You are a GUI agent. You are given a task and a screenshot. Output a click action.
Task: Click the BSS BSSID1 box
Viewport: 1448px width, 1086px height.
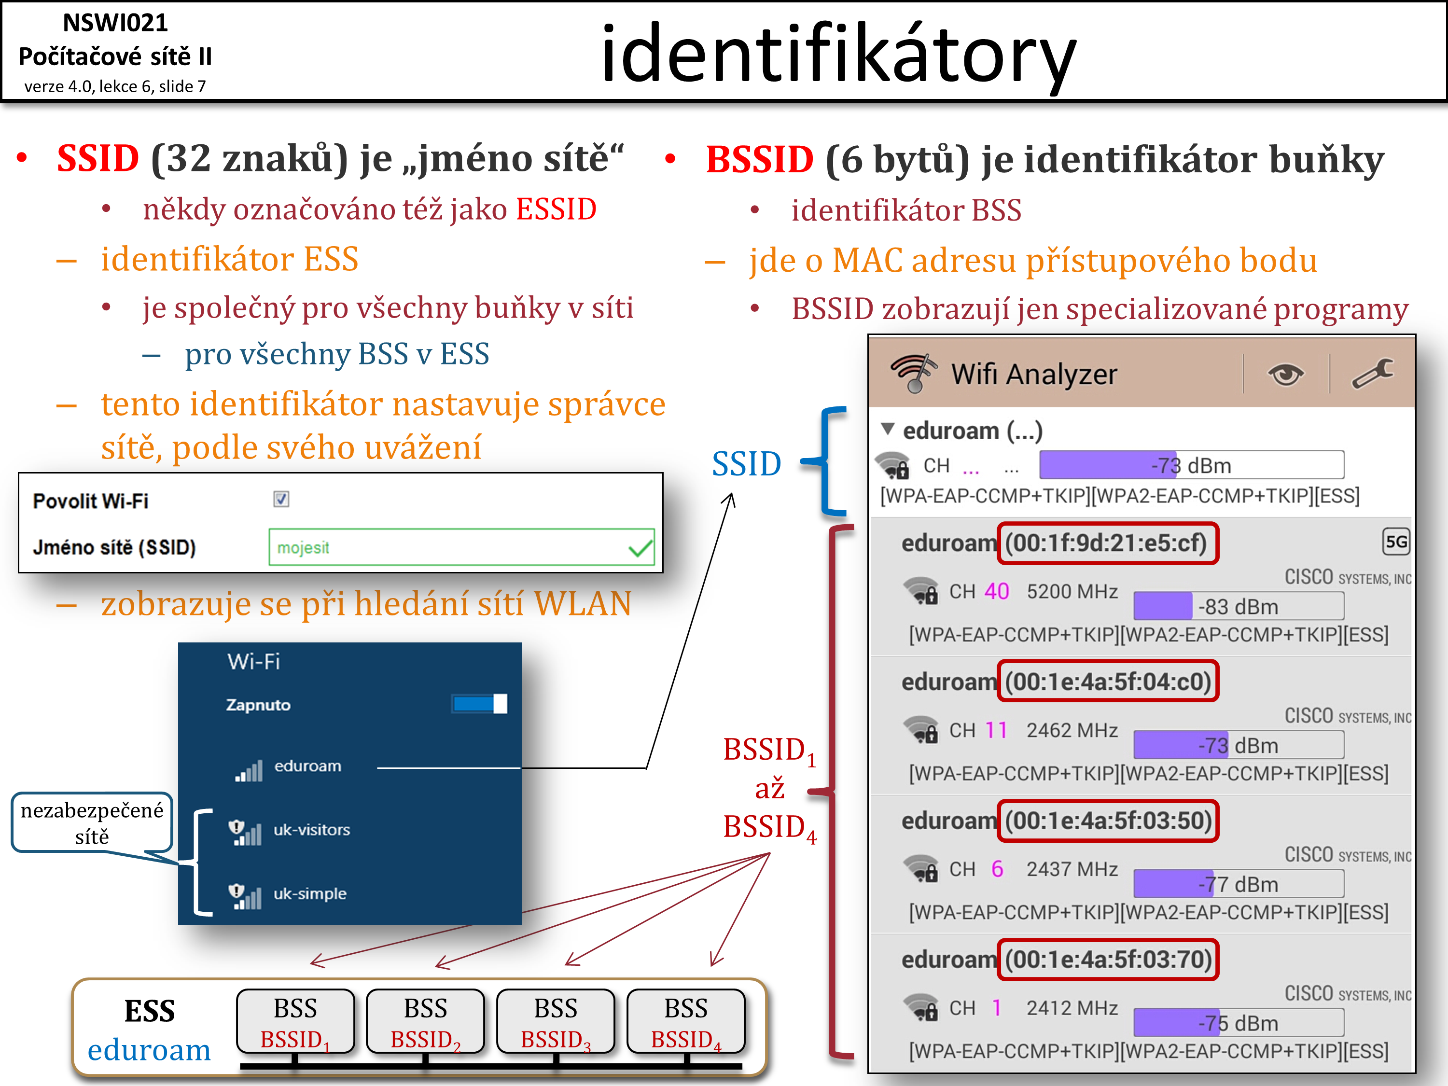click(x=296, y=1021)
